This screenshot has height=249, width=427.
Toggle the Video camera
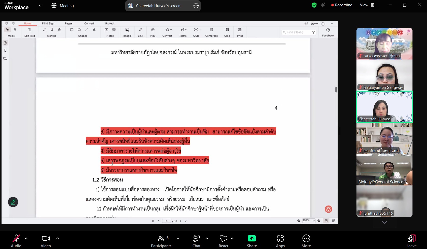pos(46,239)
